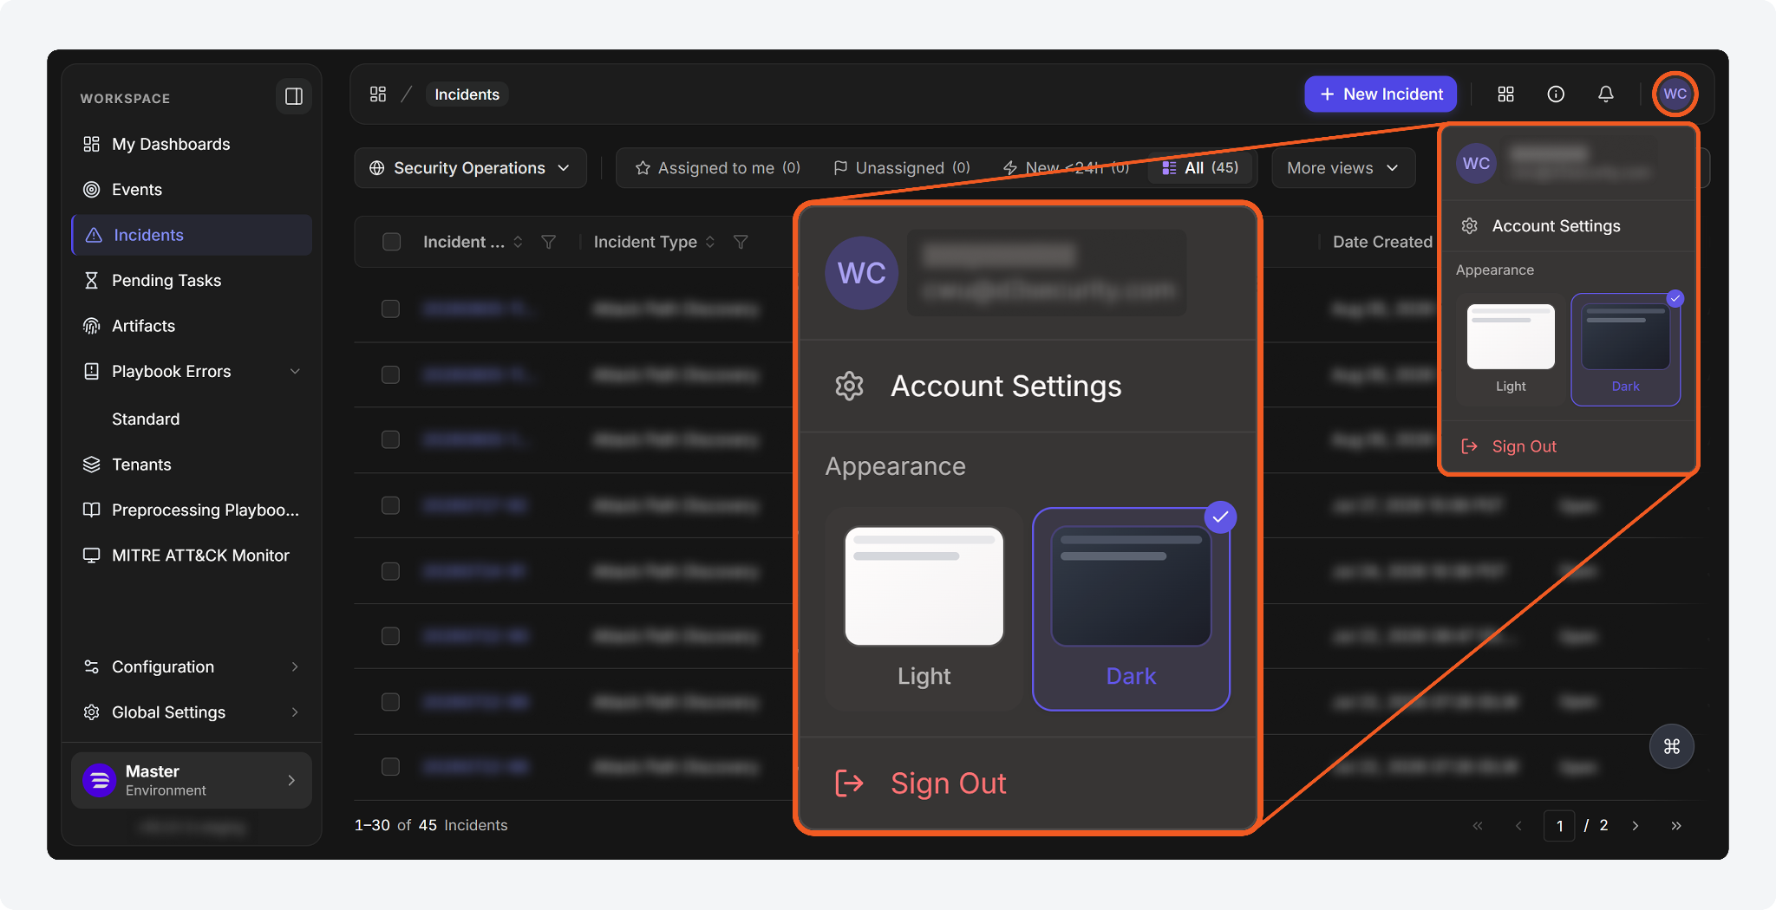Open the info circle icon in top bar
Screen dimensions: 1776x910
(1556, 94)
